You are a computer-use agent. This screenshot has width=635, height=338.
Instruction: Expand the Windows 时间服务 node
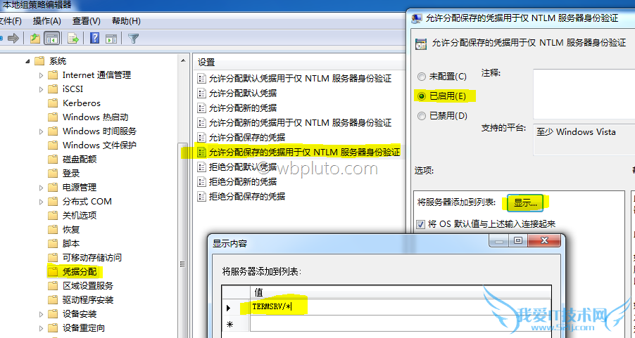(41, 131)
